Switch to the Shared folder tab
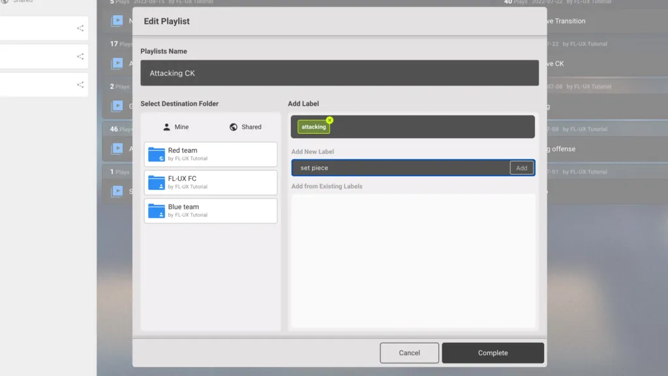This screenshot has height=376, width=668. (245, 127)
